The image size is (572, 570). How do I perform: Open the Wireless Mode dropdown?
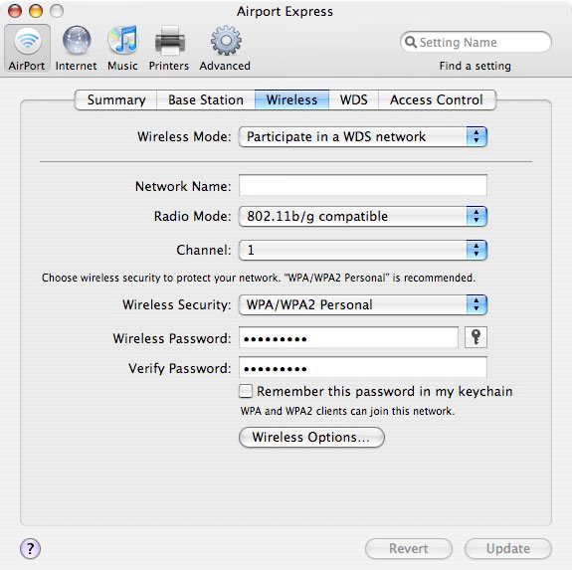coord(363,136)
